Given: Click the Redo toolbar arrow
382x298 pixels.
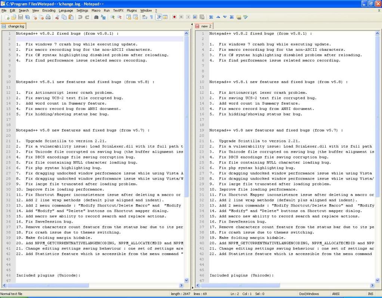Looking at the screenshot, I should 87,17.
